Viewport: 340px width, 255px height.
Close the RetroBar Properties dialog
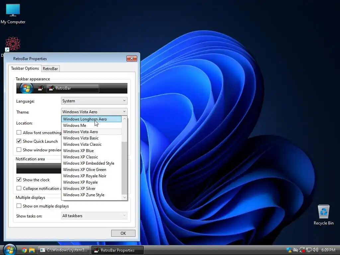point(131,58)
